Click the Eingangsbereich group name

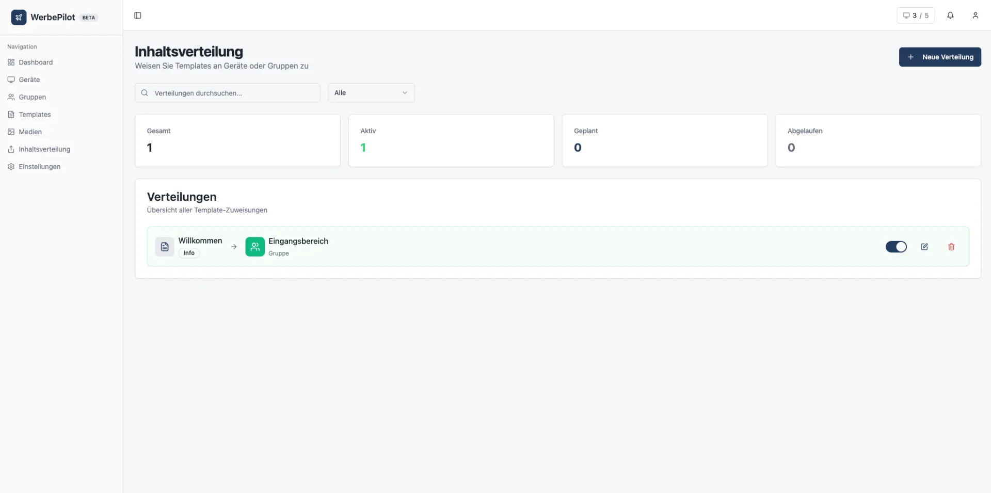click(x=298, y=241)
